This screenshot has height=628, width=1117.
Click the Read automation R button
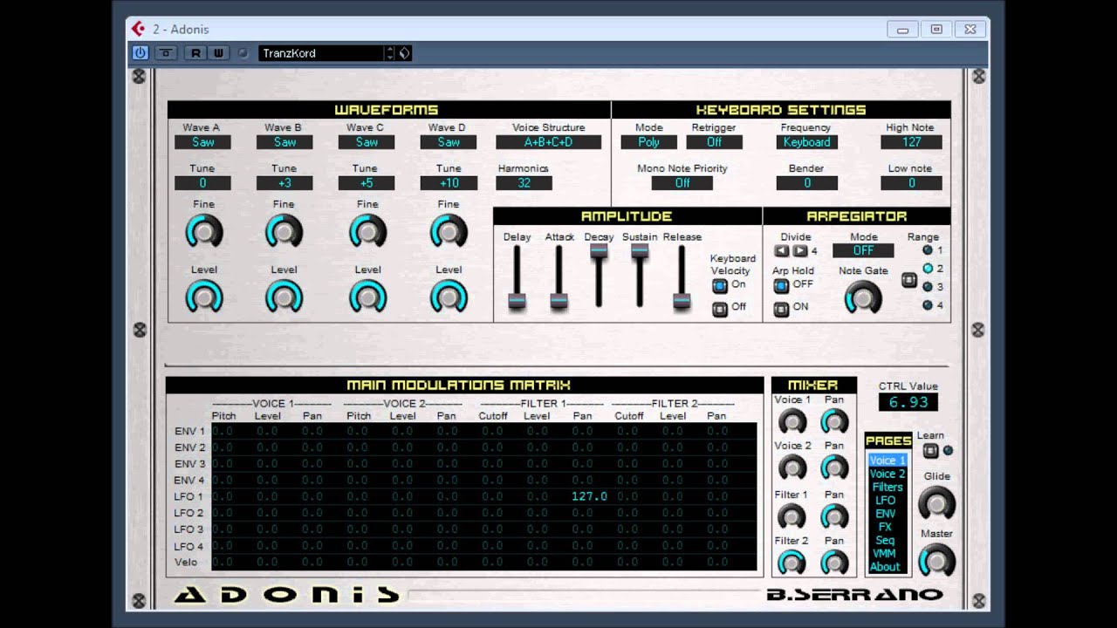pos(195,53)
